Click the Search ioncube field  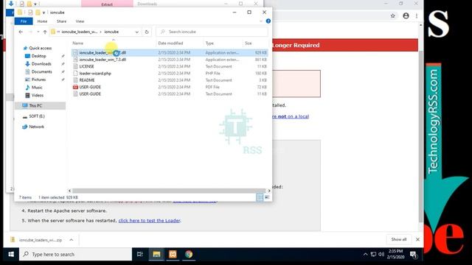point(212,32)
